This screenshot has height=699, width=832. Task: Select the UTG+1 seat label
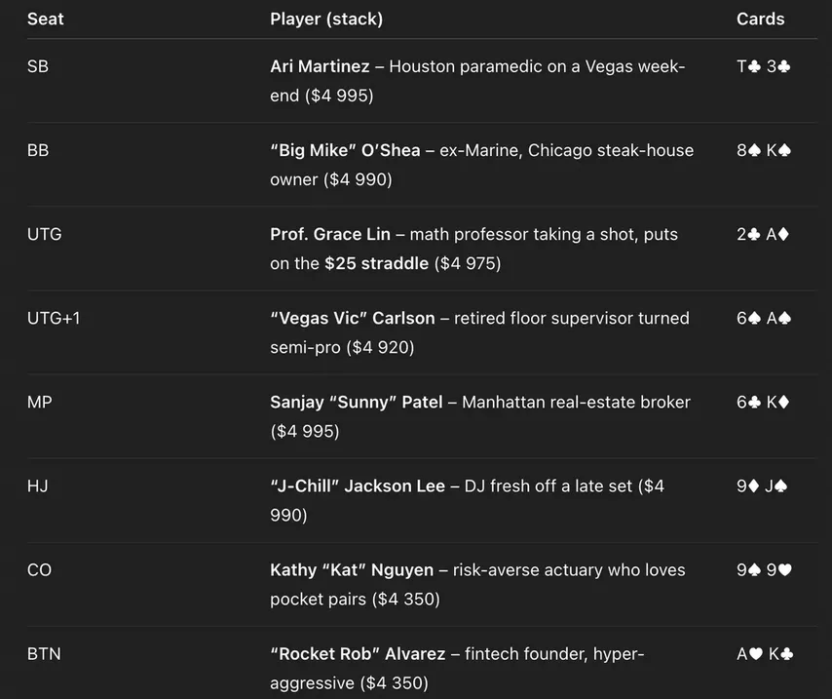tap(54, 318)
